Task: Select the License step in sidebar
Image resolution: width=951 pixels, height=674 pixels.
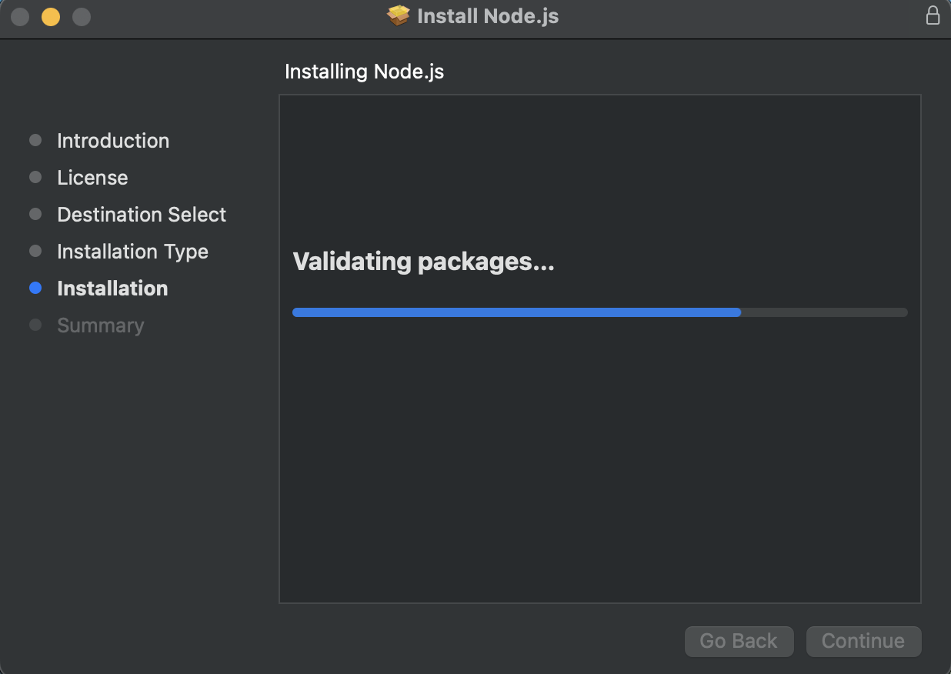Action: (92, 178)
